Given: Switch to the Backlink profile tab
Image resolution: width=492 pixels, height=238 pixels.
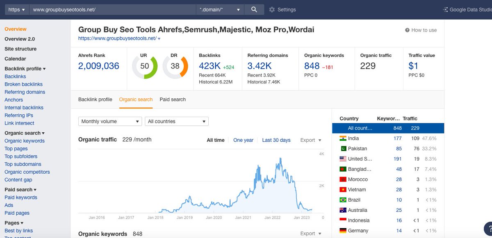Looking at the screenshot, I should [x=95, y=100].
